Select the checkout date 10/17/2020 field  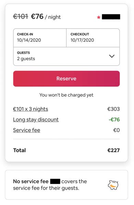click(93, 38)
